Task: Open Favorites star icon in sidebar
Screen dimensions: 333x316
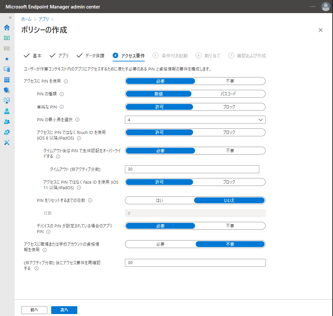Action: coord(7,59)
